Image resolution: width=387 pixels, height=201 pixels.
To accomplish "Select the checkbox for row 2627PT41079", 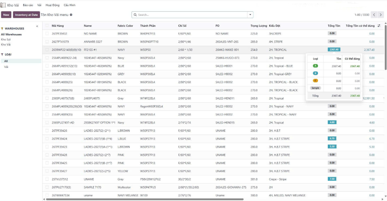I will [47, 42].
